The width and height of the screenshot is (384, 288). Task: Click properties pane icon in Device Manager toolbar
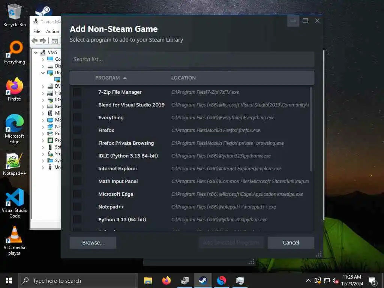coord(55,41)
